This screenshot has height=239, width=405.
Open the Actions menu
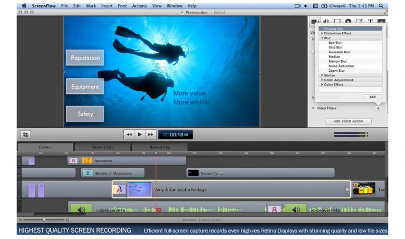point(139,5)
